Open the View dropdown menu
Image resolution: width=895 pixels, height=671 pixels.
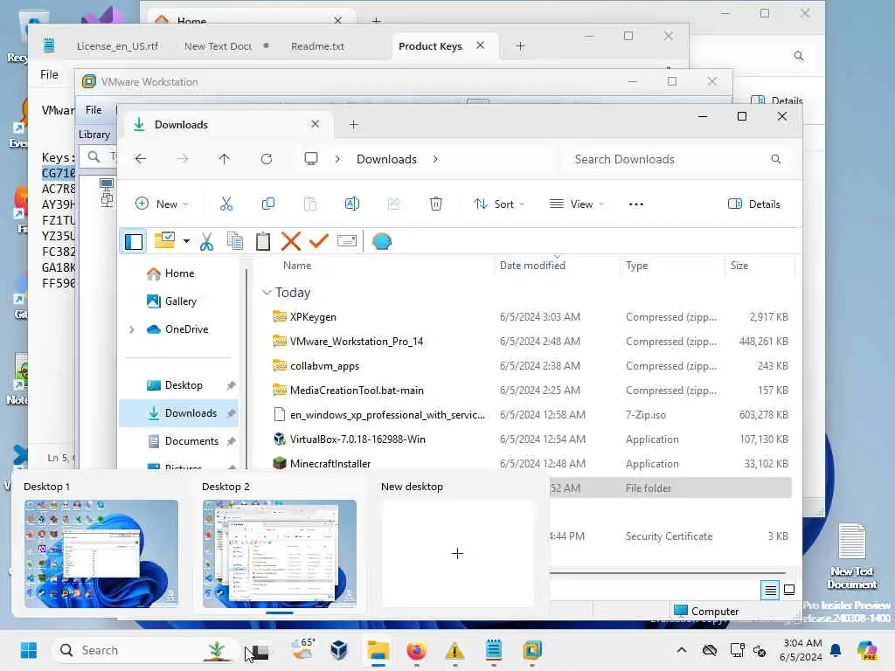[577, 204]
